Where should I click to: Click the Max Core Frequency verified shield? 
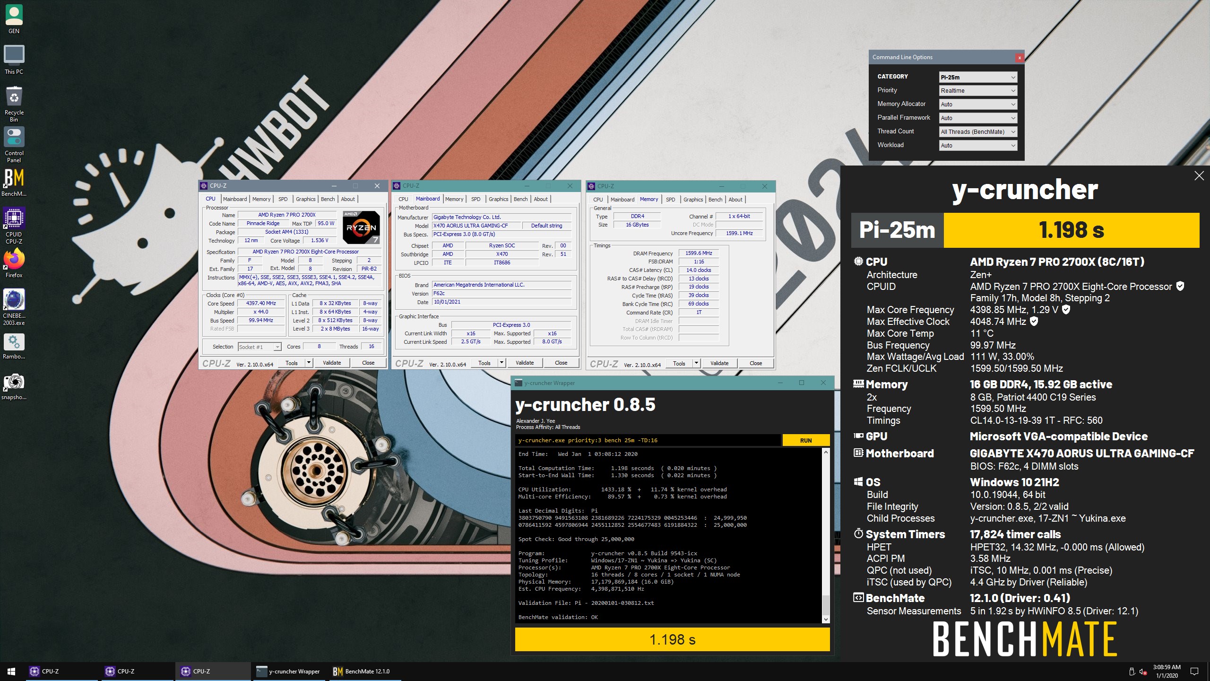1066,309
